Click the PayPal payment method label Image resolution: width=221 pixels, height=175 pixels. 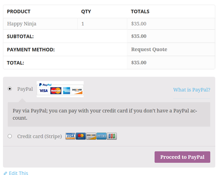tap(25, 89)
